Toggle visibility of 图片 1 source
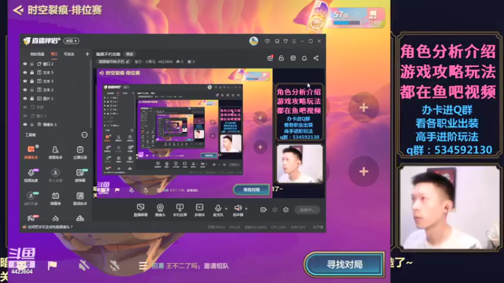504x283 pixels. coord(25,99)
